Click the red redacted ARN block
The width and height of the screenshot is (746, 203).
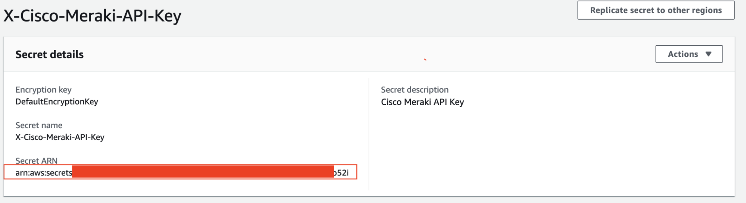tap(203, 172)
